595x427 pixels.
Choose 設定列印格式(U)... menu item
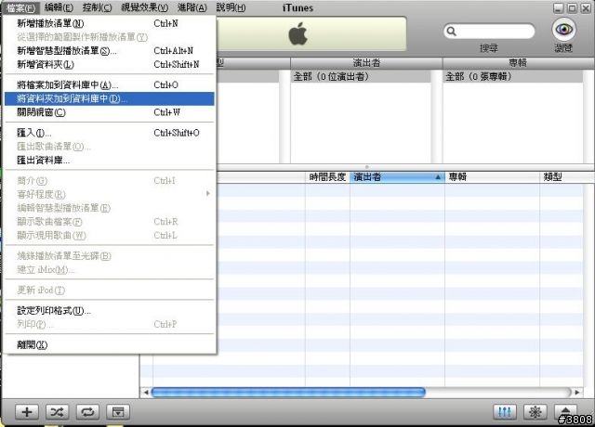coord(110,311)
